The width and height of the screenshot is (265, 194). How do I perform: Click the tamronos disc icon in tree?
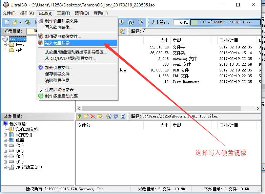point(5,39)
